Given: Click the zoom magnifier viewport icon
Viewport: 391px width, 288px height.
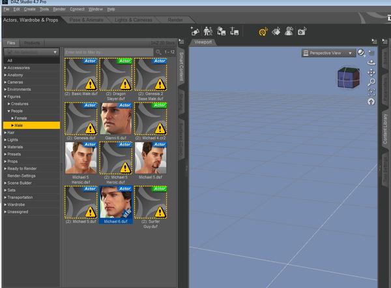Looking at the screenshot, I should pyautogui.click(x=371, y=82).
